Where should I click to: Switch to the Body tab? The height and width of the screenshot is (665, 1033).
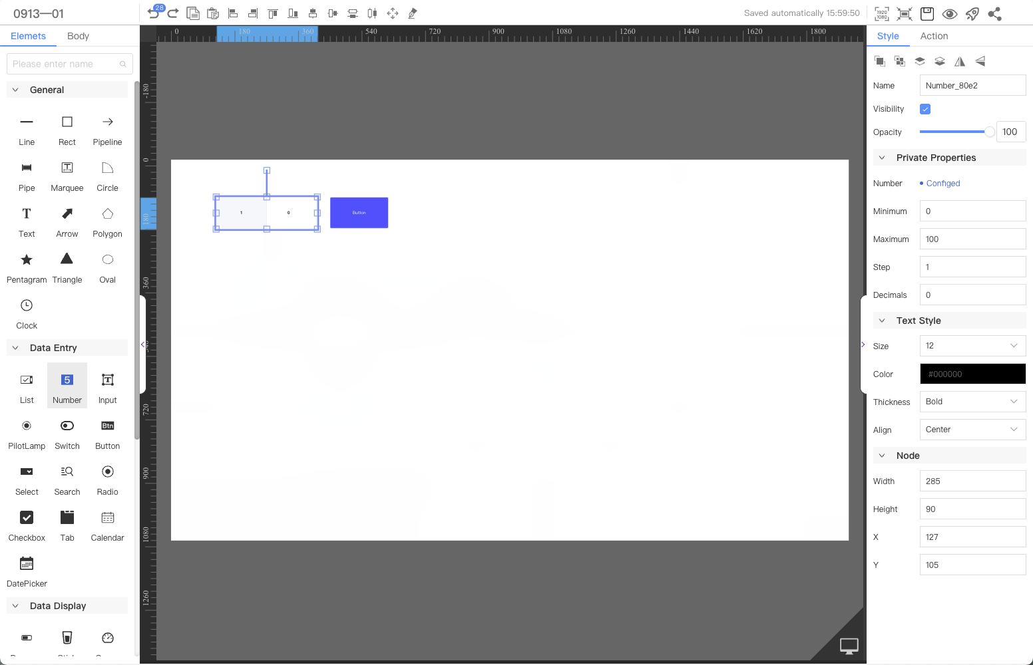(x=78, y=36)
